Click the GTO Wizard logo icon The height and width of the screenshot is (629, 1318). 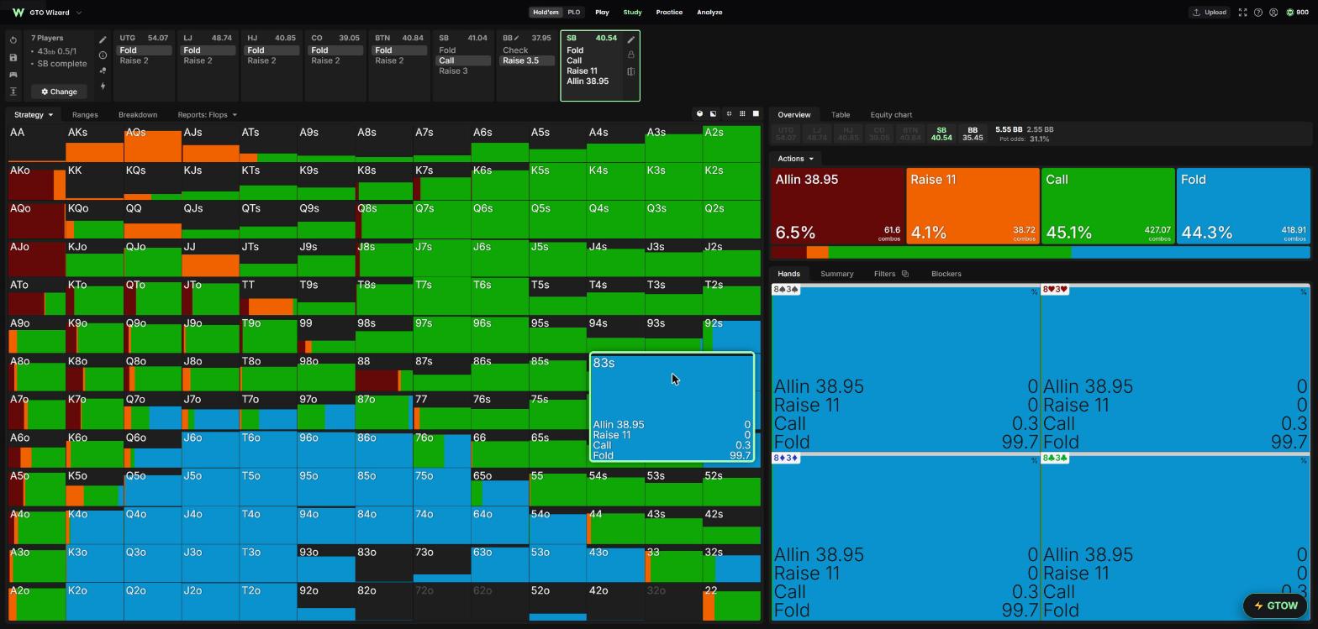[18, 13]
